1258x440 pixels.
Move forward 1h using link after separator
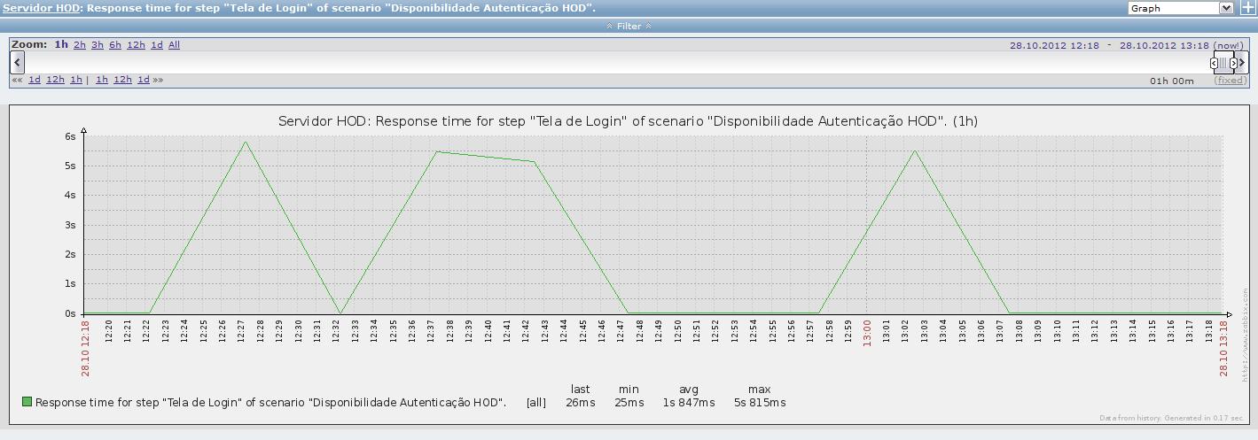[102, 80]
